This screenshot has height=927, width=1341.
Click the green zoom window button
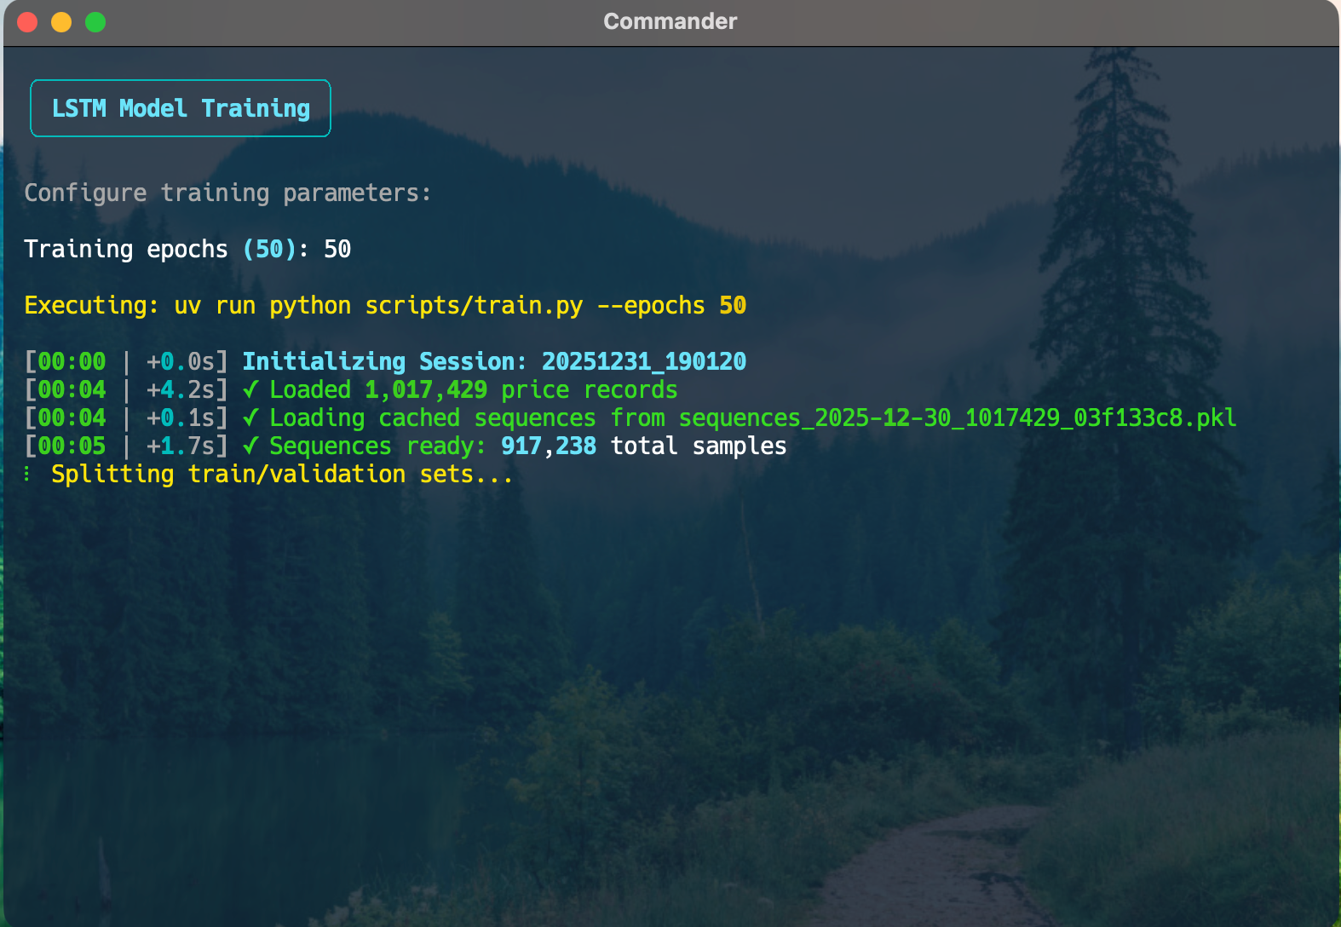(95, 22)
